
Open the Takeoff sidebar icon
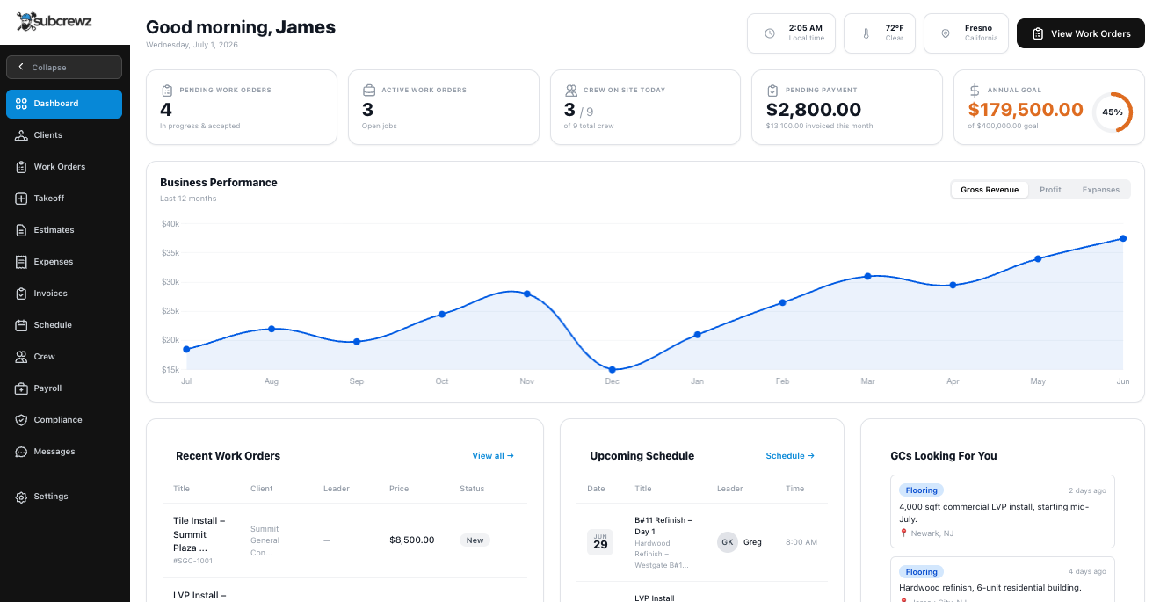tap(21, 199)
